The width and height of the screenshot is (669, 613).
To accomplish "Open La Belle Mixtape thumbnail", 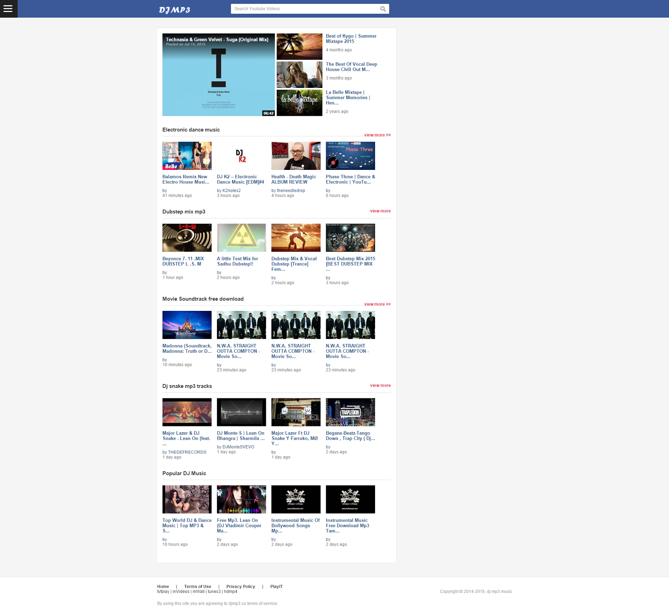I will click(299, 103).
